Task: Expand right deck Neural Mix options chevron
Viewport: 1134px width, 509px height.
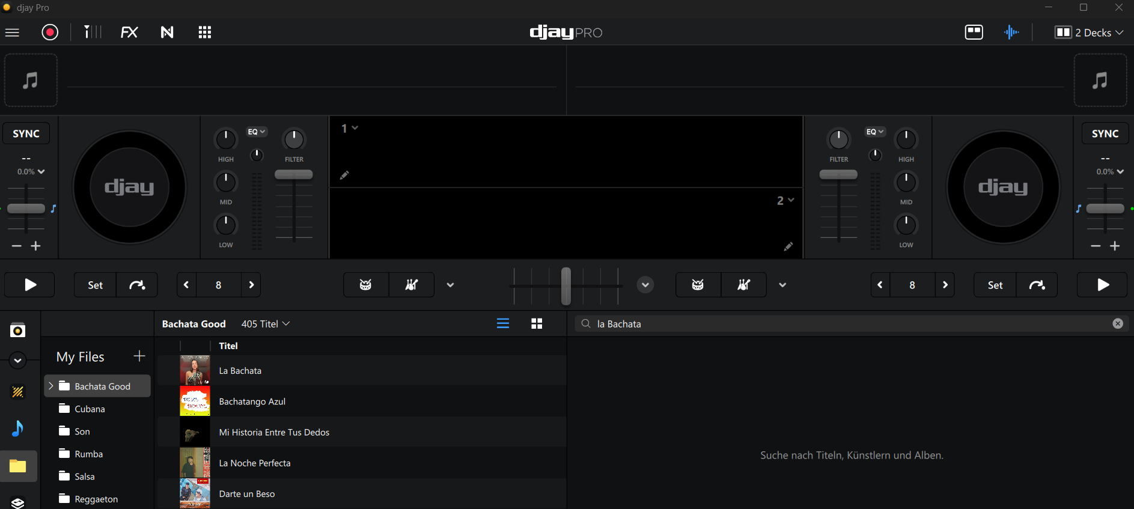Action: (782, 285)
